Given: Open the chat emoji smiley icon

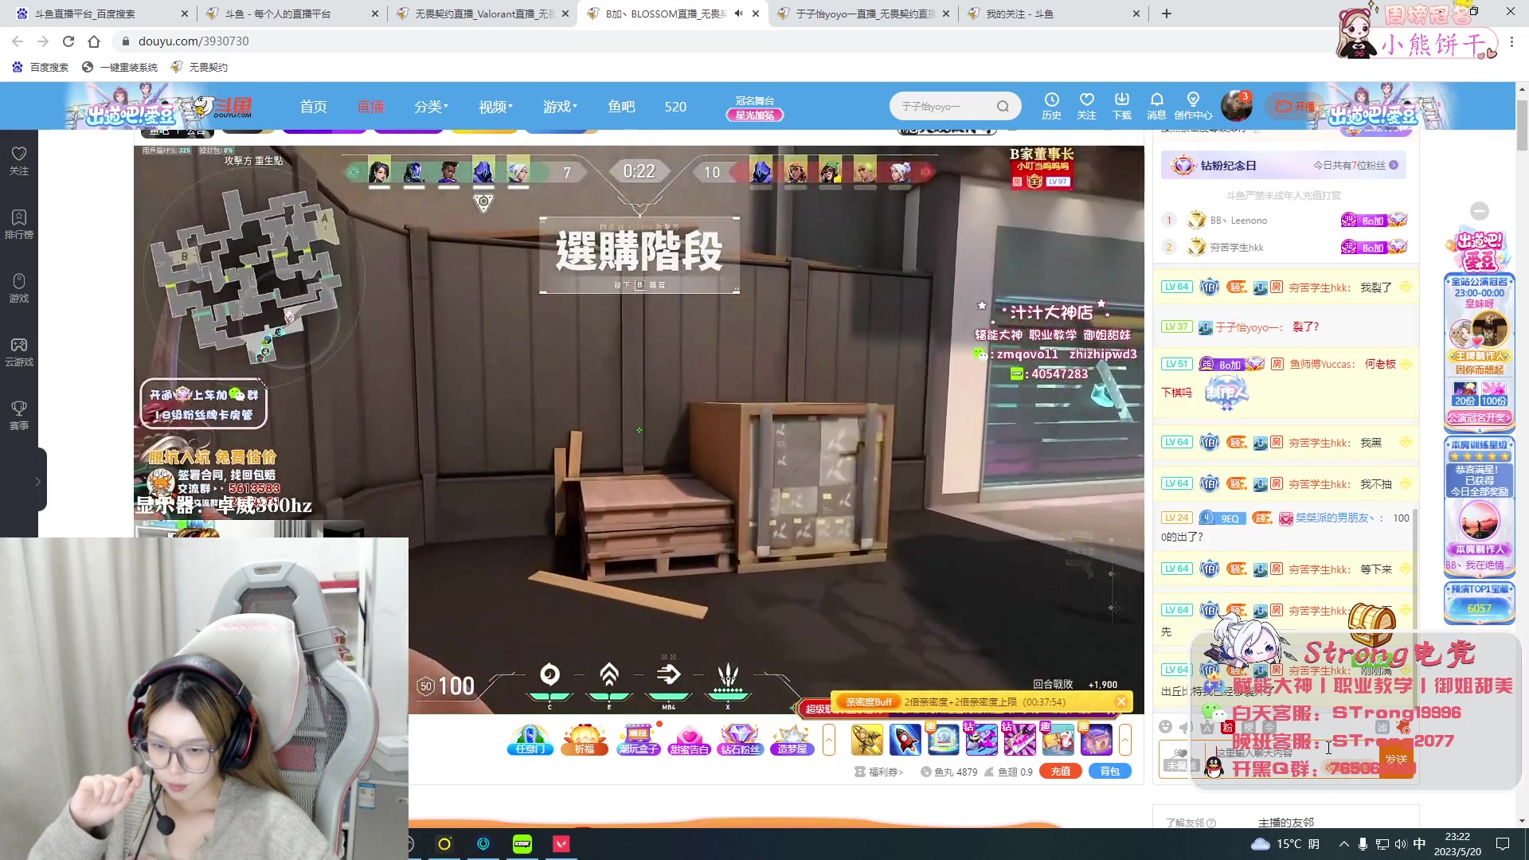Looking at the screenshot, I should coord(1166,726).
